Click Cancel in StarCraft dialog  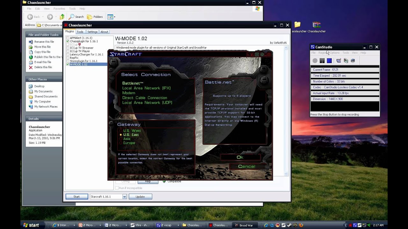(246, 166)
